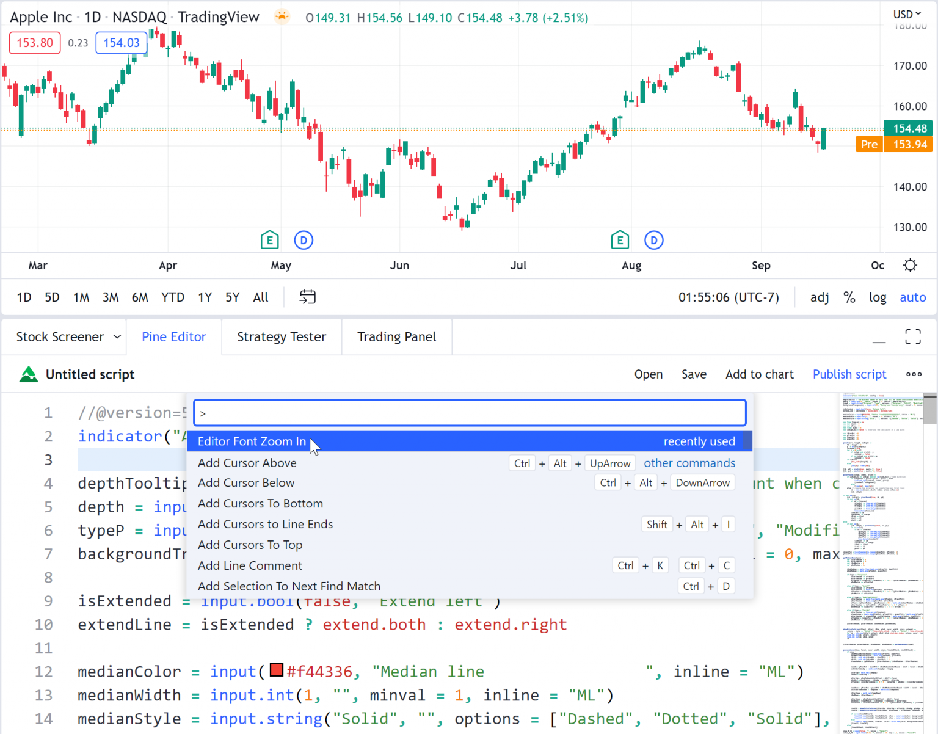The height and width of the screenshot is (734, 938).
Task: Click the command palette search input
Action: tap(470, 413)
